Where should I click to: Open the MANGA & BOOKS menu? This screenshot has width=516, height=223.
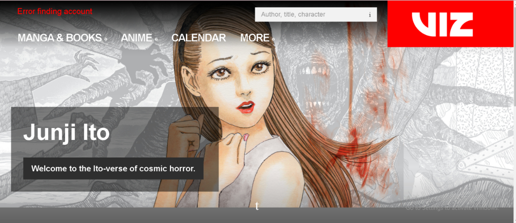click(59, 38)
